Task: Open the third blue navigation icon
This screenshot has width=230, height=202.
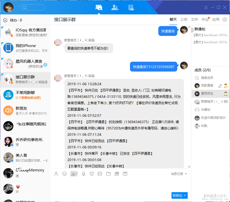Action: click(131, 7)
